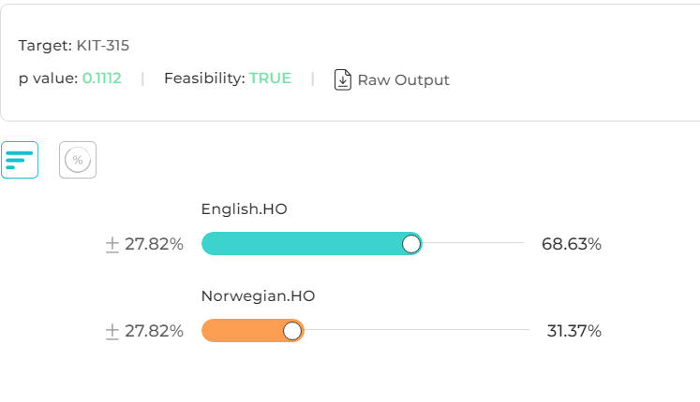Switch to bar chart view
Screen dimensions: 700x402
click(x=20, y=160)
